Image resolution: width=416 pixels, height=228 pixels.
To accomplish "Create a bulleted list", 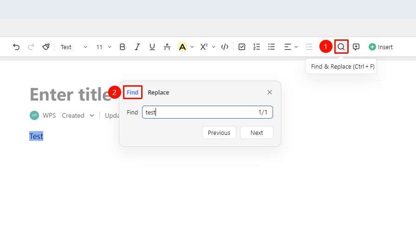I will click(272, 47).
